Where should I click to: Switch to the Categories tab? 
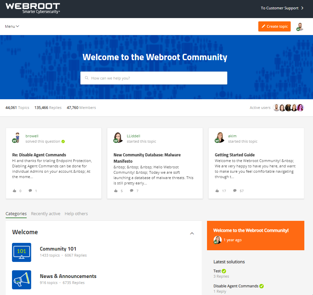pyautogui.click(x=16, y=213)
